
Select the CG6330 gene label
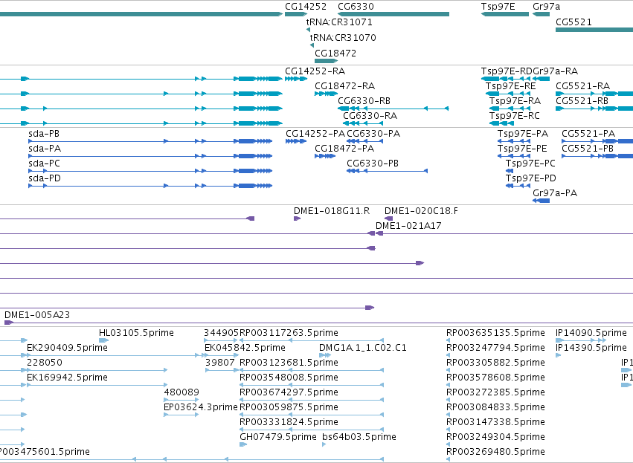(356, 7)
